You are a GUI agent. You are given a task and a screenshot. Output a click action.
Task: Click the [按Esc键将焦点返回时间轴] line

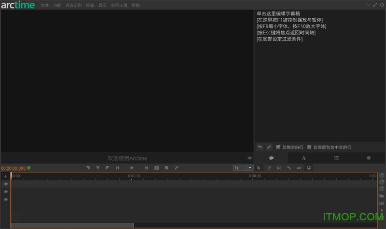click(286, 33)
